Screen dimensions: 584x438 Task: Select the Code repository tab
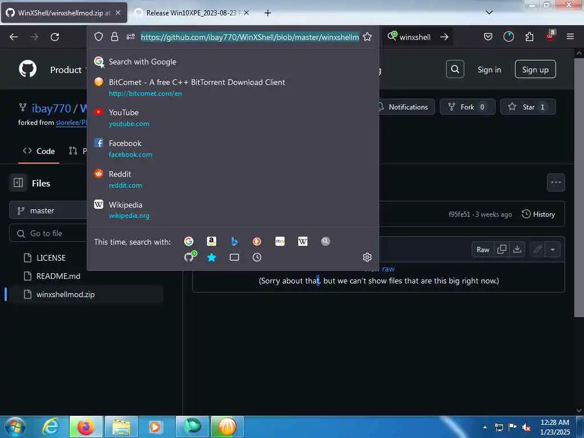click(x=39, y=151)
